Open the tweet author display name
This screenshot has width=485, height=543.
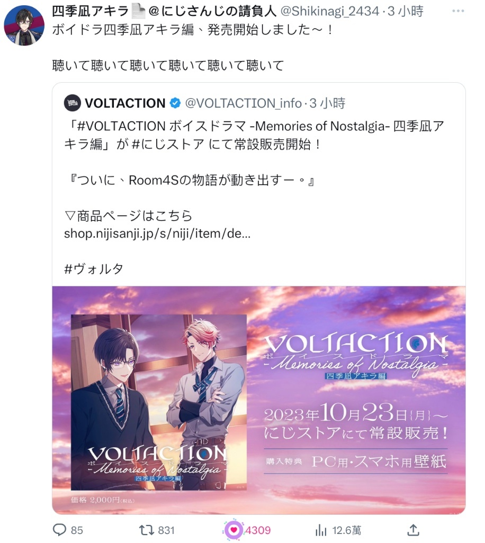164,12
